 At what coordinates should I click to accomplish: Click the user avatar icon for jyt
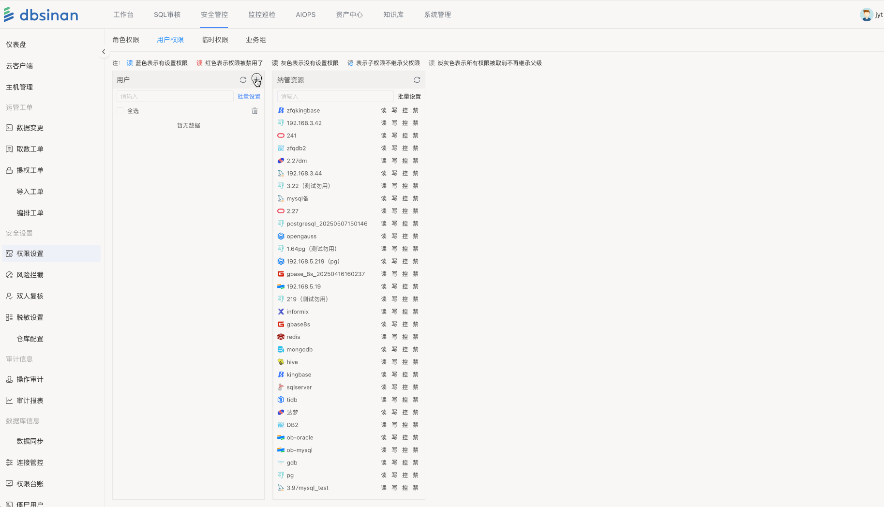[866, 15]
